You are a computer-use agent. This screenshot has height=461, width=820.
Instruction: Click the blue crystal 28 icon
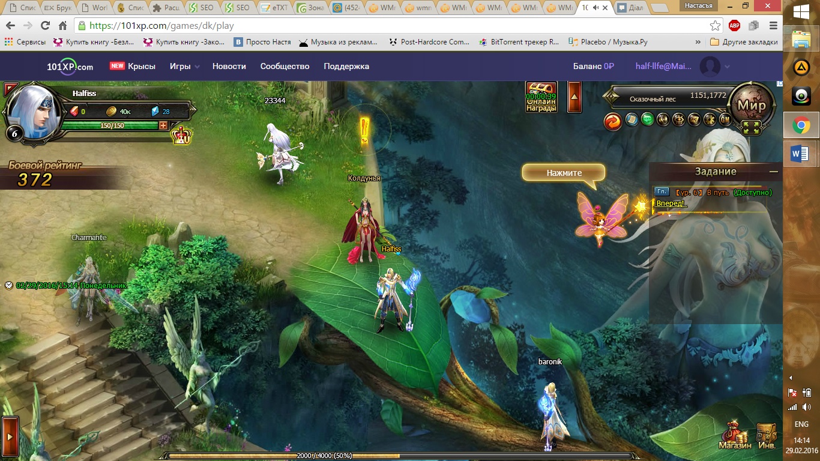coord(154,111)
